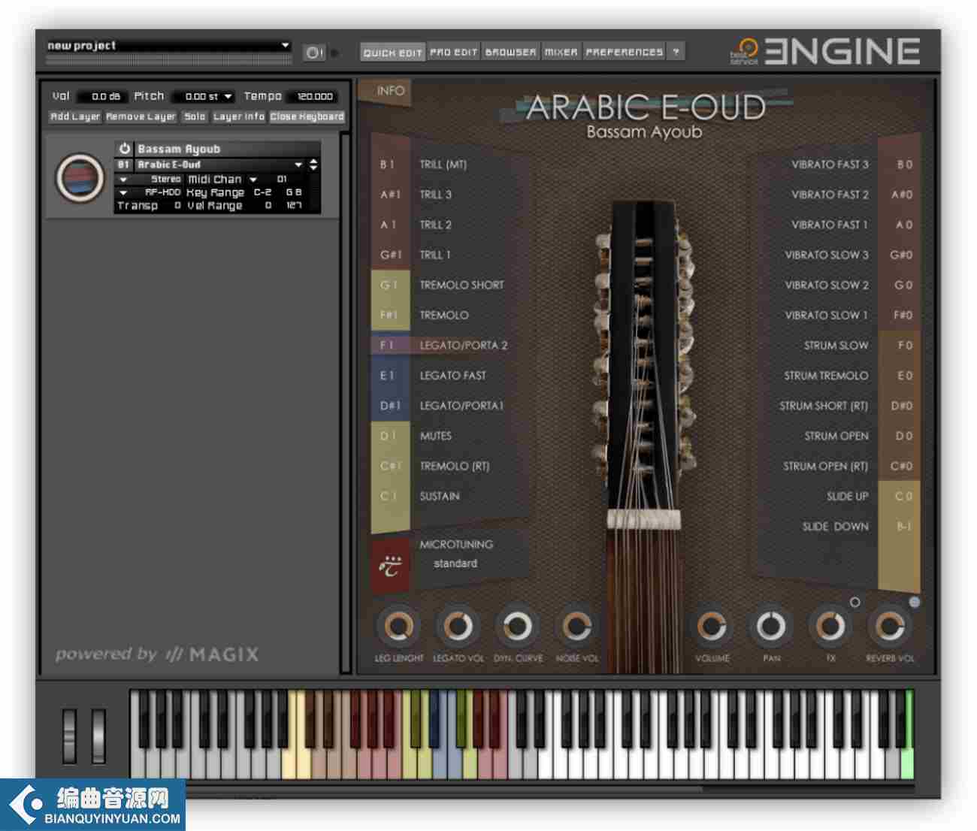This screenshot has width=977, height=831.
Task: Select the TRILL 3 articulation
Action: pyautogui.click(x=436, y=195)
